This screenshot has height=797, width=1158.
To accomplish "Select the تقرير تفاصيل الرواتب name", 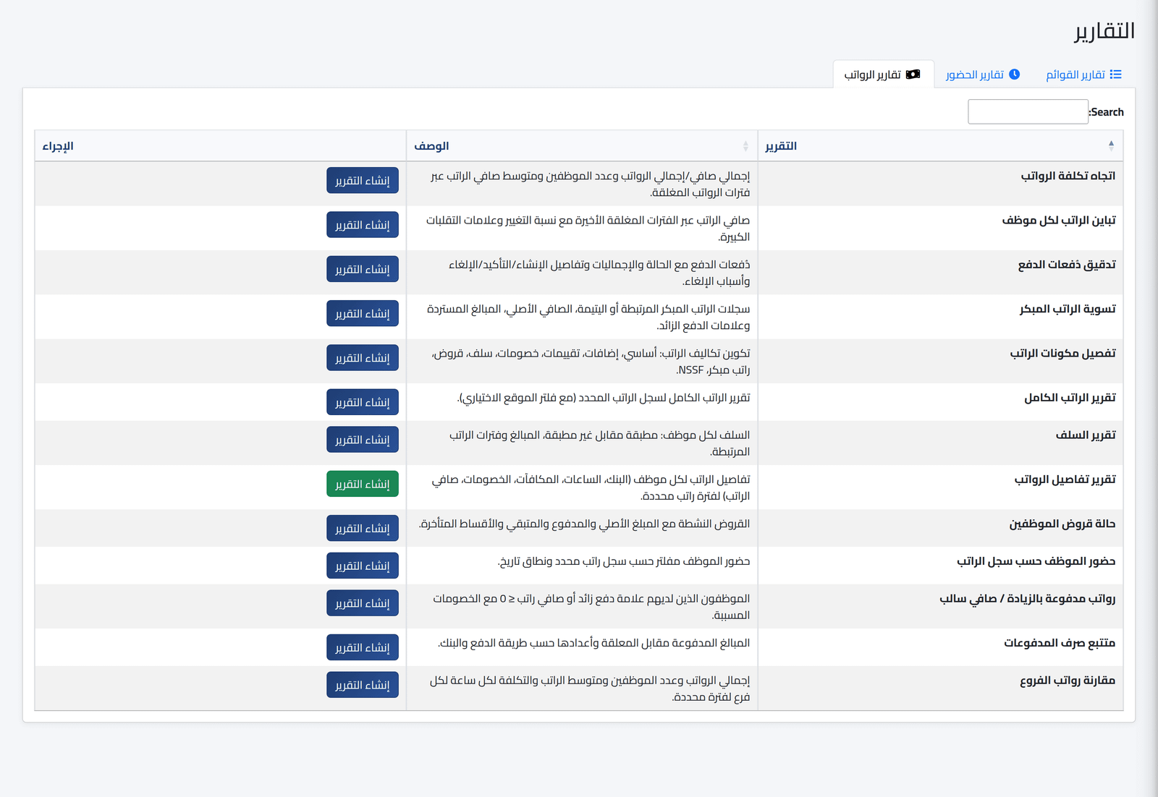I will tap(1065, 480).
